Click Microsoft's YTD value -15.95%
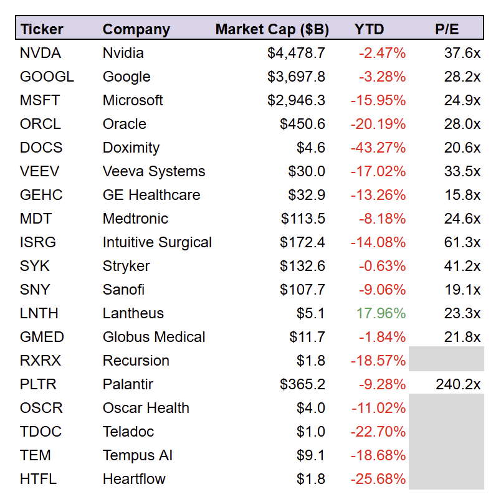The height and width of the screenshot is (502, 501). [x=378, y=100]
